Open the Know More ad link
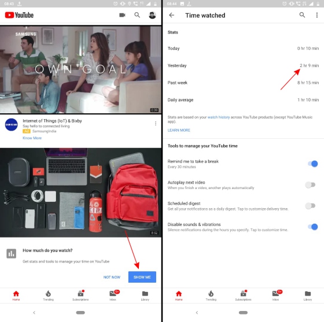 (x=32, y=138)
